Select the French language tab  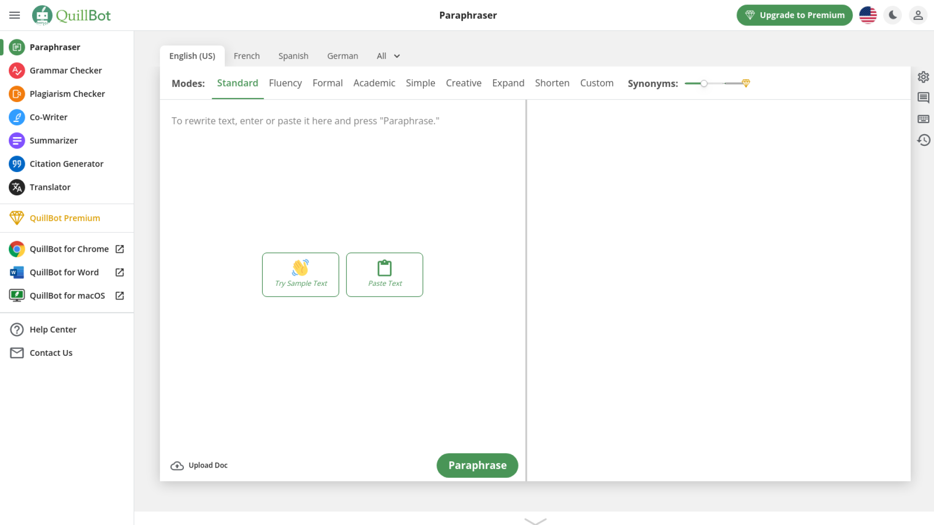pos(247,56)
